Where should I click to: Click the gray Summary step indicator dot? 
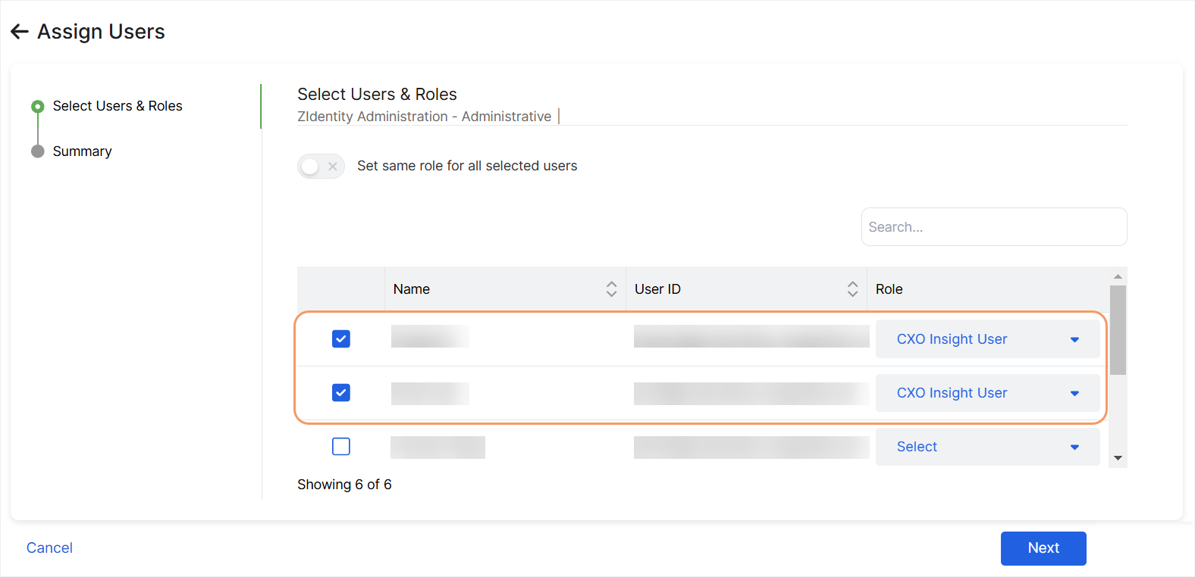pyautogui.click(x=37, y=151)
